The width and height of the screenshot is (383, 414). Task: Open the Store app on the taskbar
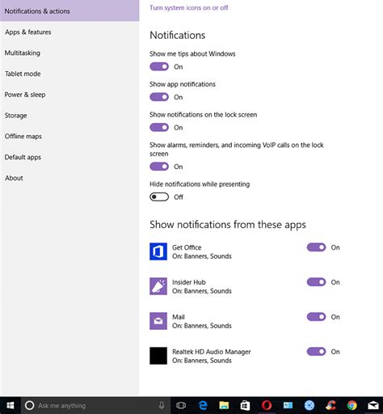[x=245, y=405]
